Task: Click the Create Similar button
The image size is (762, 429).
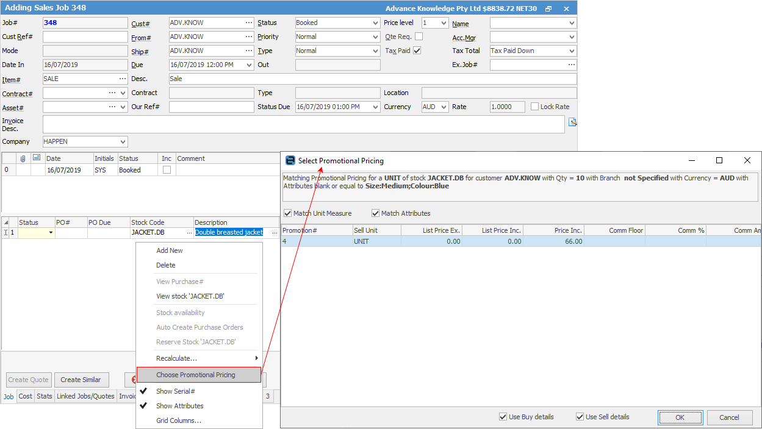Action: (x=81, y=380)
